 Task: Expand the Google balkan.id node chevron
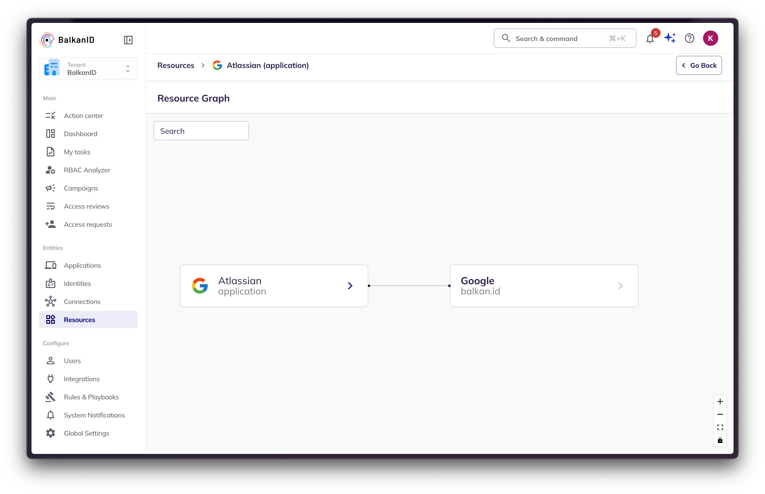tap(620, 286)
